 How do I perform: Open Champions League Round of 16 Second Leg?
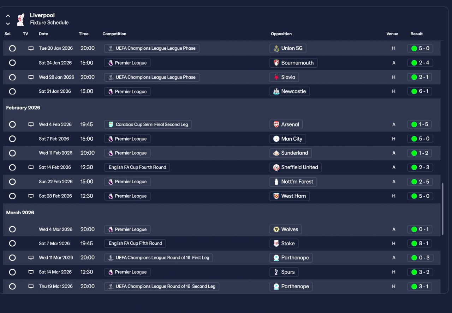click(x=162, y=286)
